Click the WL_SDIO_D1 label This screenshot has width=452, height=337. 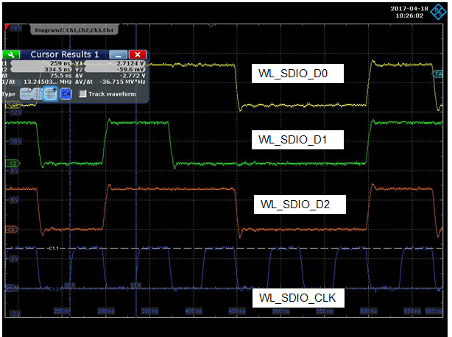(297, 140)
